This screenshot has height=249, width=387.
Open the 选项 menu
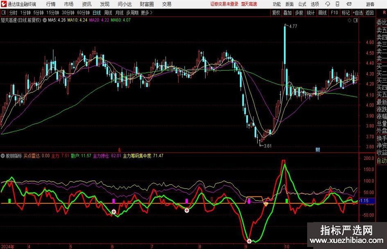point(315,4)
